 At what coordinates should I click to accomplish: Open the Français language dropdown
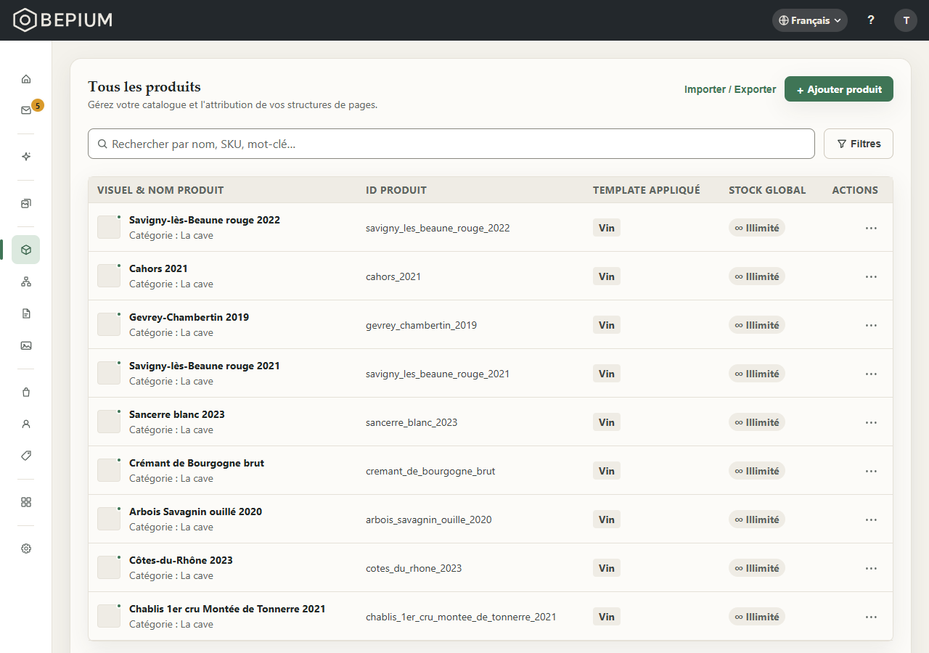pyautogui.click(x=810, y=20)
